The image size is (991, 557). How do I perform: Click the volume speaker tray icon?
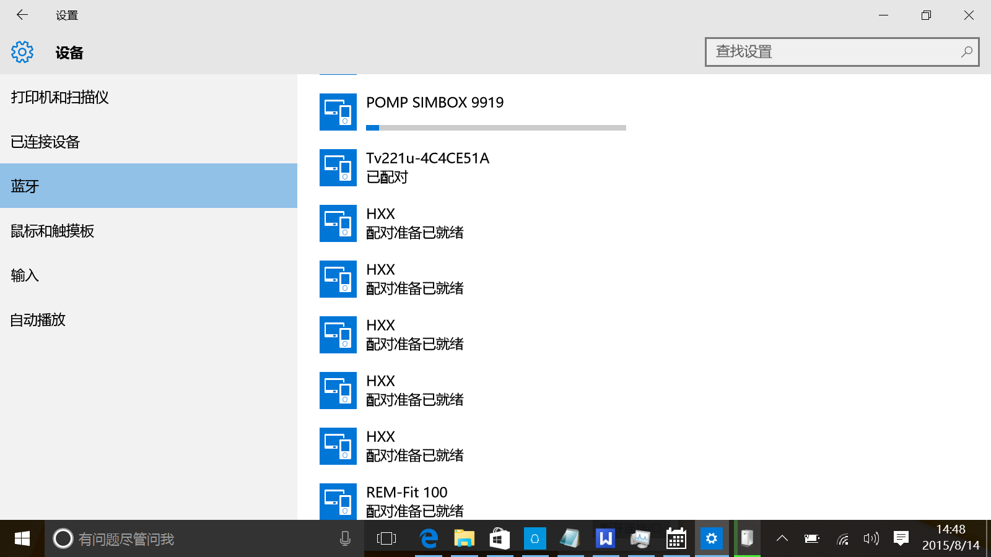[x=871, y=538]
